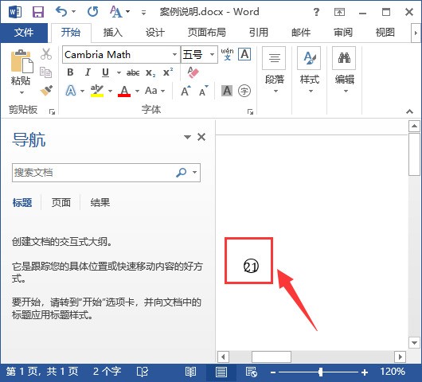The image size is (422, 382).
Task: Click the Format Painter brush icon
Action: coord(46,91)
